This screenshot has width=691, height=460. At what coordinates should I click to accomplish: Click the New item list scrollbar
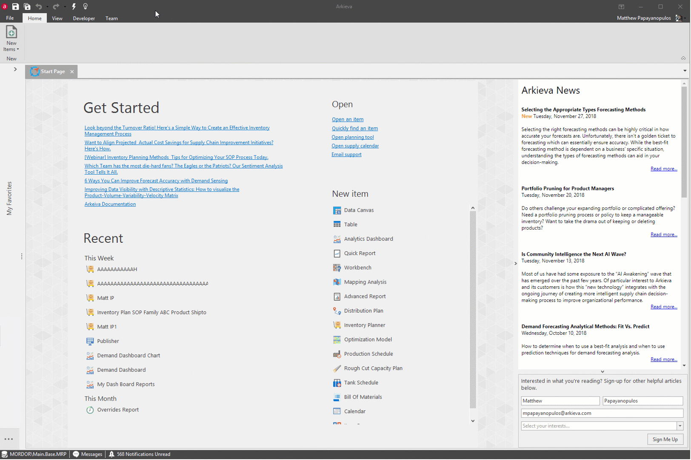(x=472, y=310)
